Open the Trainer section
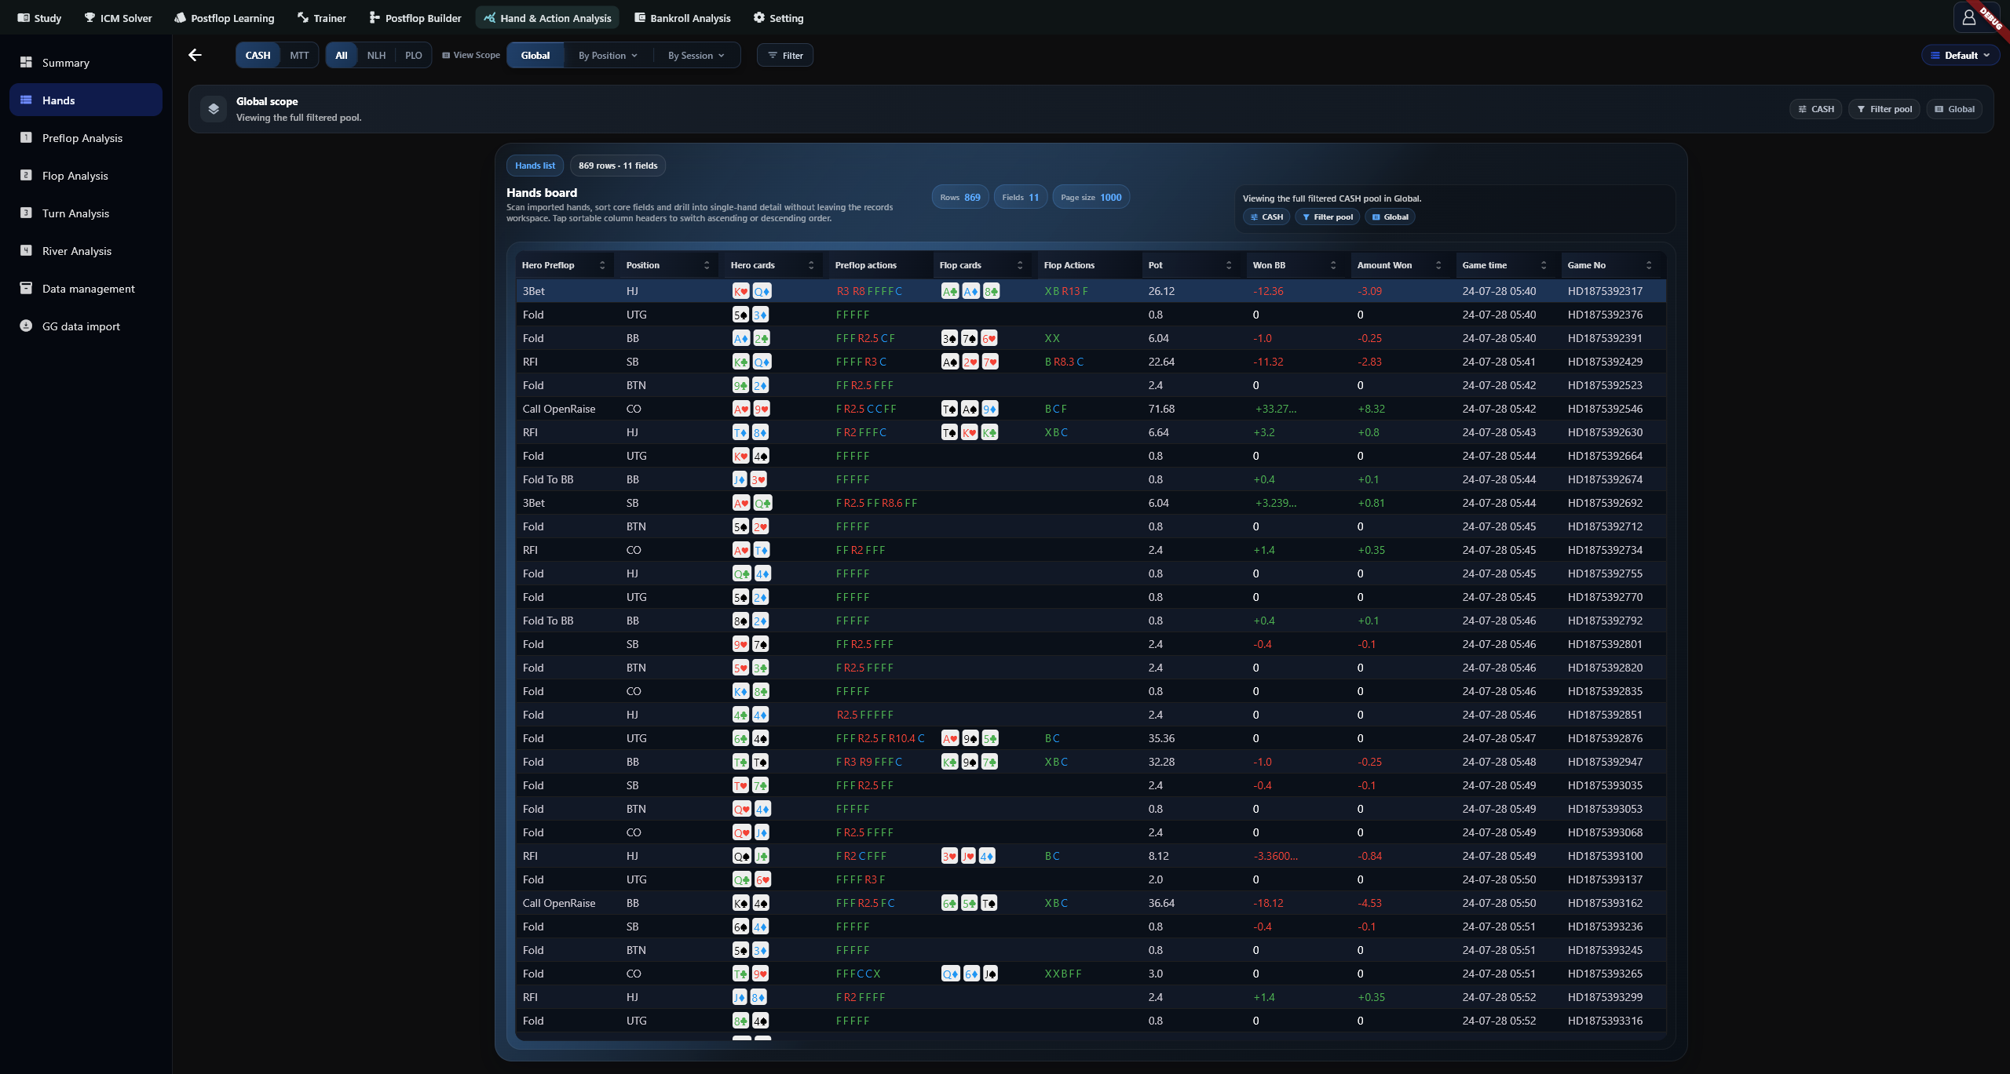 322,18
